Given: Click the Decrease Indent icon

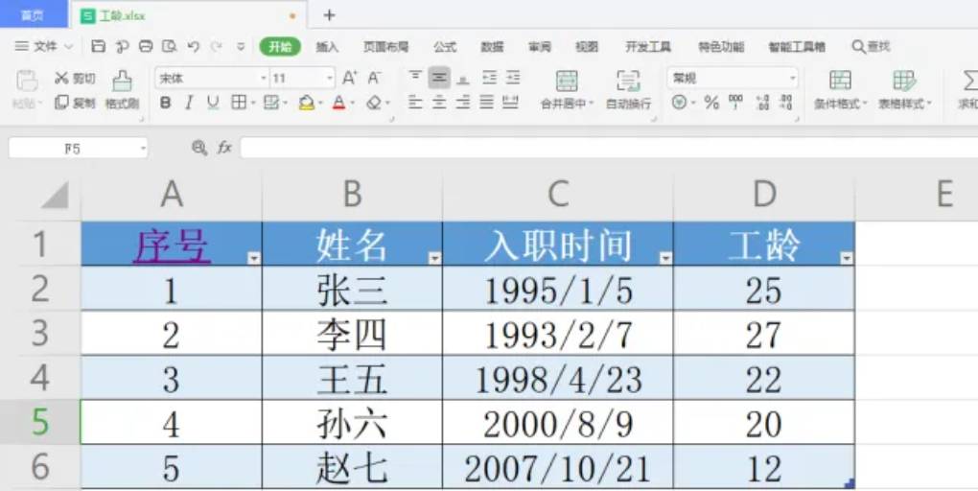Looking at the screenshot, I should click(x=489, y=78).
